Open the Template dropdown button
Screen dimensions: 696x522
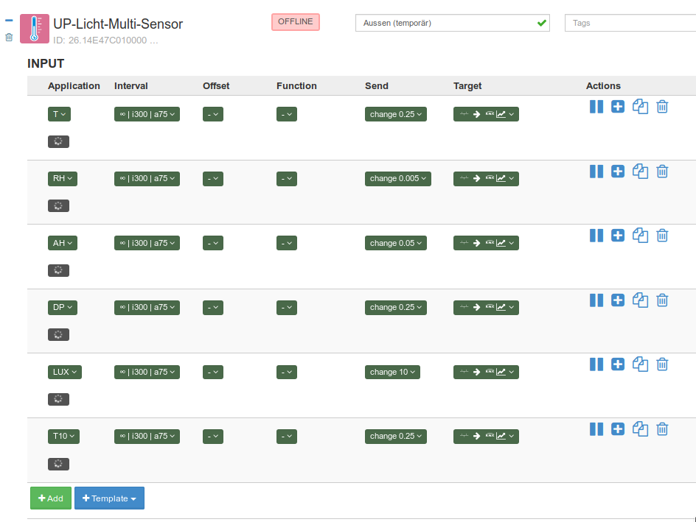pyautogui.click(x=109, y=498)
